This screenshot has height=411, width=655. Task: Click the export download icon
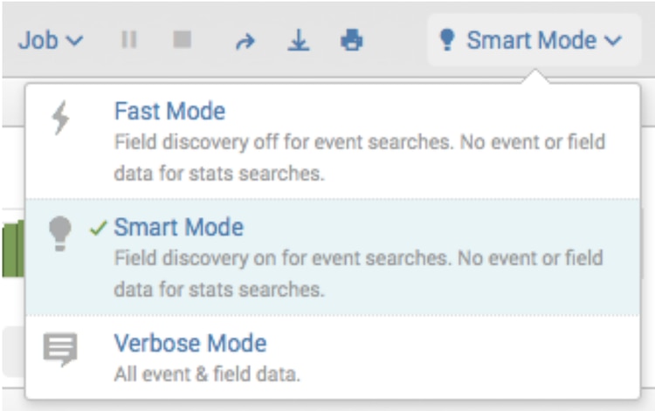pyautogui.click(x=300, y=41)
